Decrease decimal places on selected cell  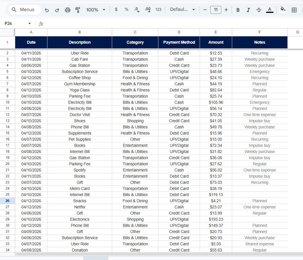137,10
